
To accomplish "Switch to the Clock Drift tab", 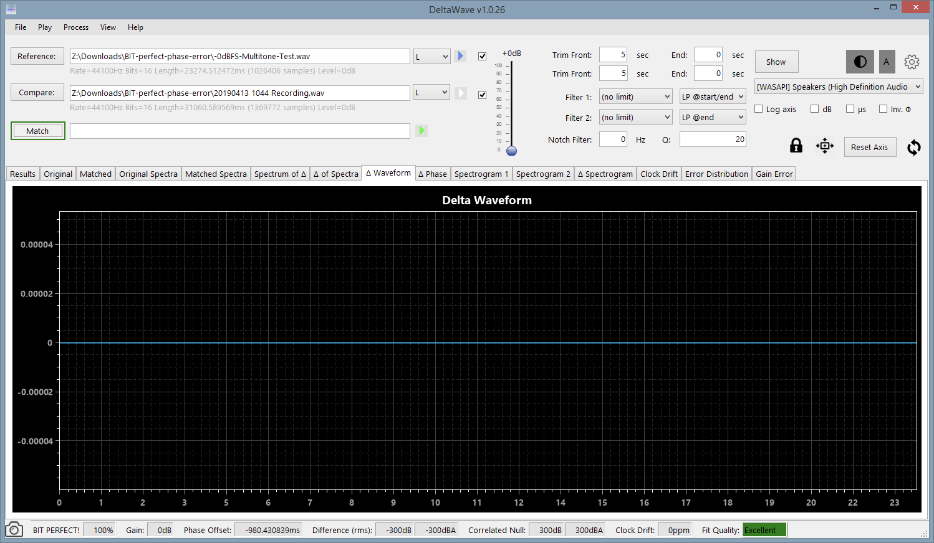I will (659, 174).
